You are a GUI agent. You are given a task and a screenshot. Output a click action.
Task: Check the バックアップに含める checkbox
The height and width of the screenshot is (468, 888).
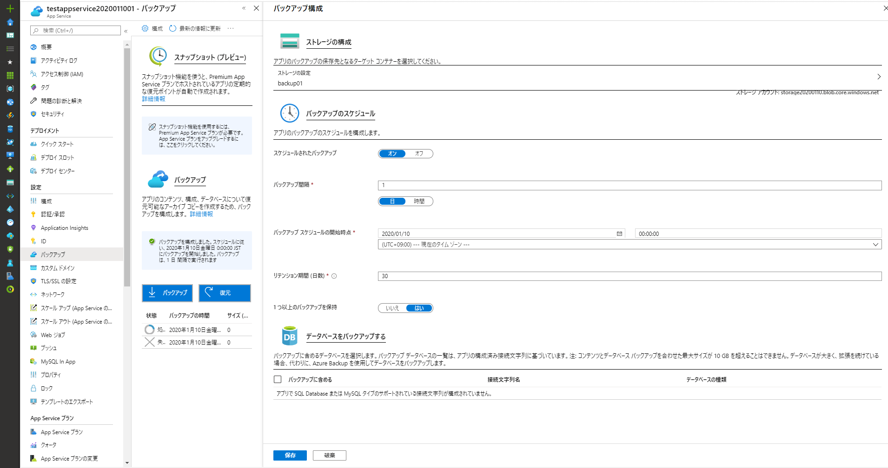pyautogui.click(x=278, y=379)
